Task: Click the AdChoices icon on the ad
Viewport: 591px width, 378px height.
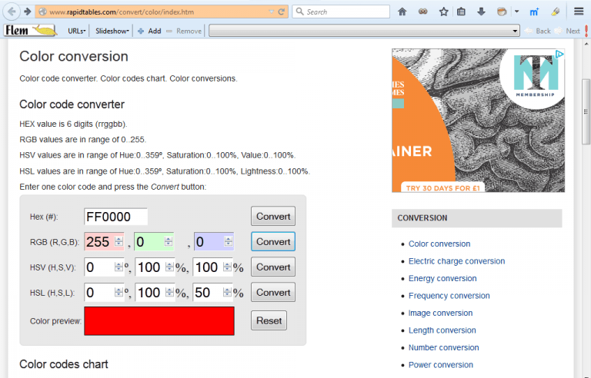Action: click(559, 55)
